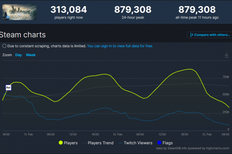Click sign in to view full data link
The width and height of the screenshot is (232, 154).
pyautogui.click(x=120, y=46)
